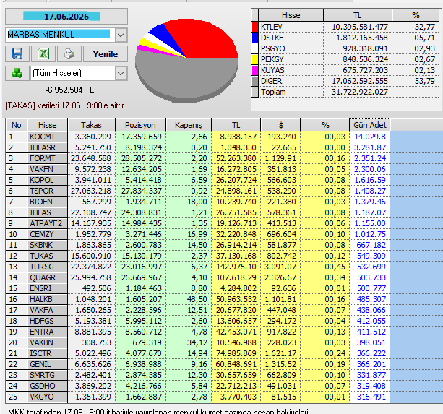Select the VKGYO stock cell
The image size is (443, 414).
click(x=48, y=397)
